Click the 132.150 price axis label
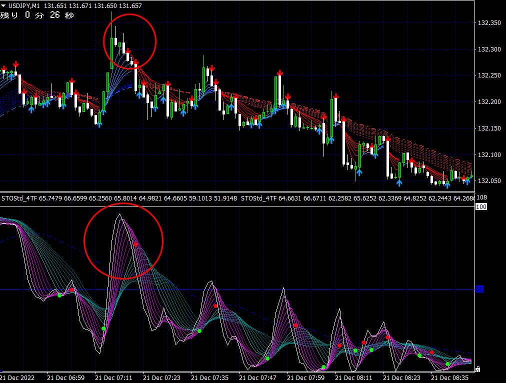Image resolution: width=506 pixels, height=383 pixels. [489, 128]
